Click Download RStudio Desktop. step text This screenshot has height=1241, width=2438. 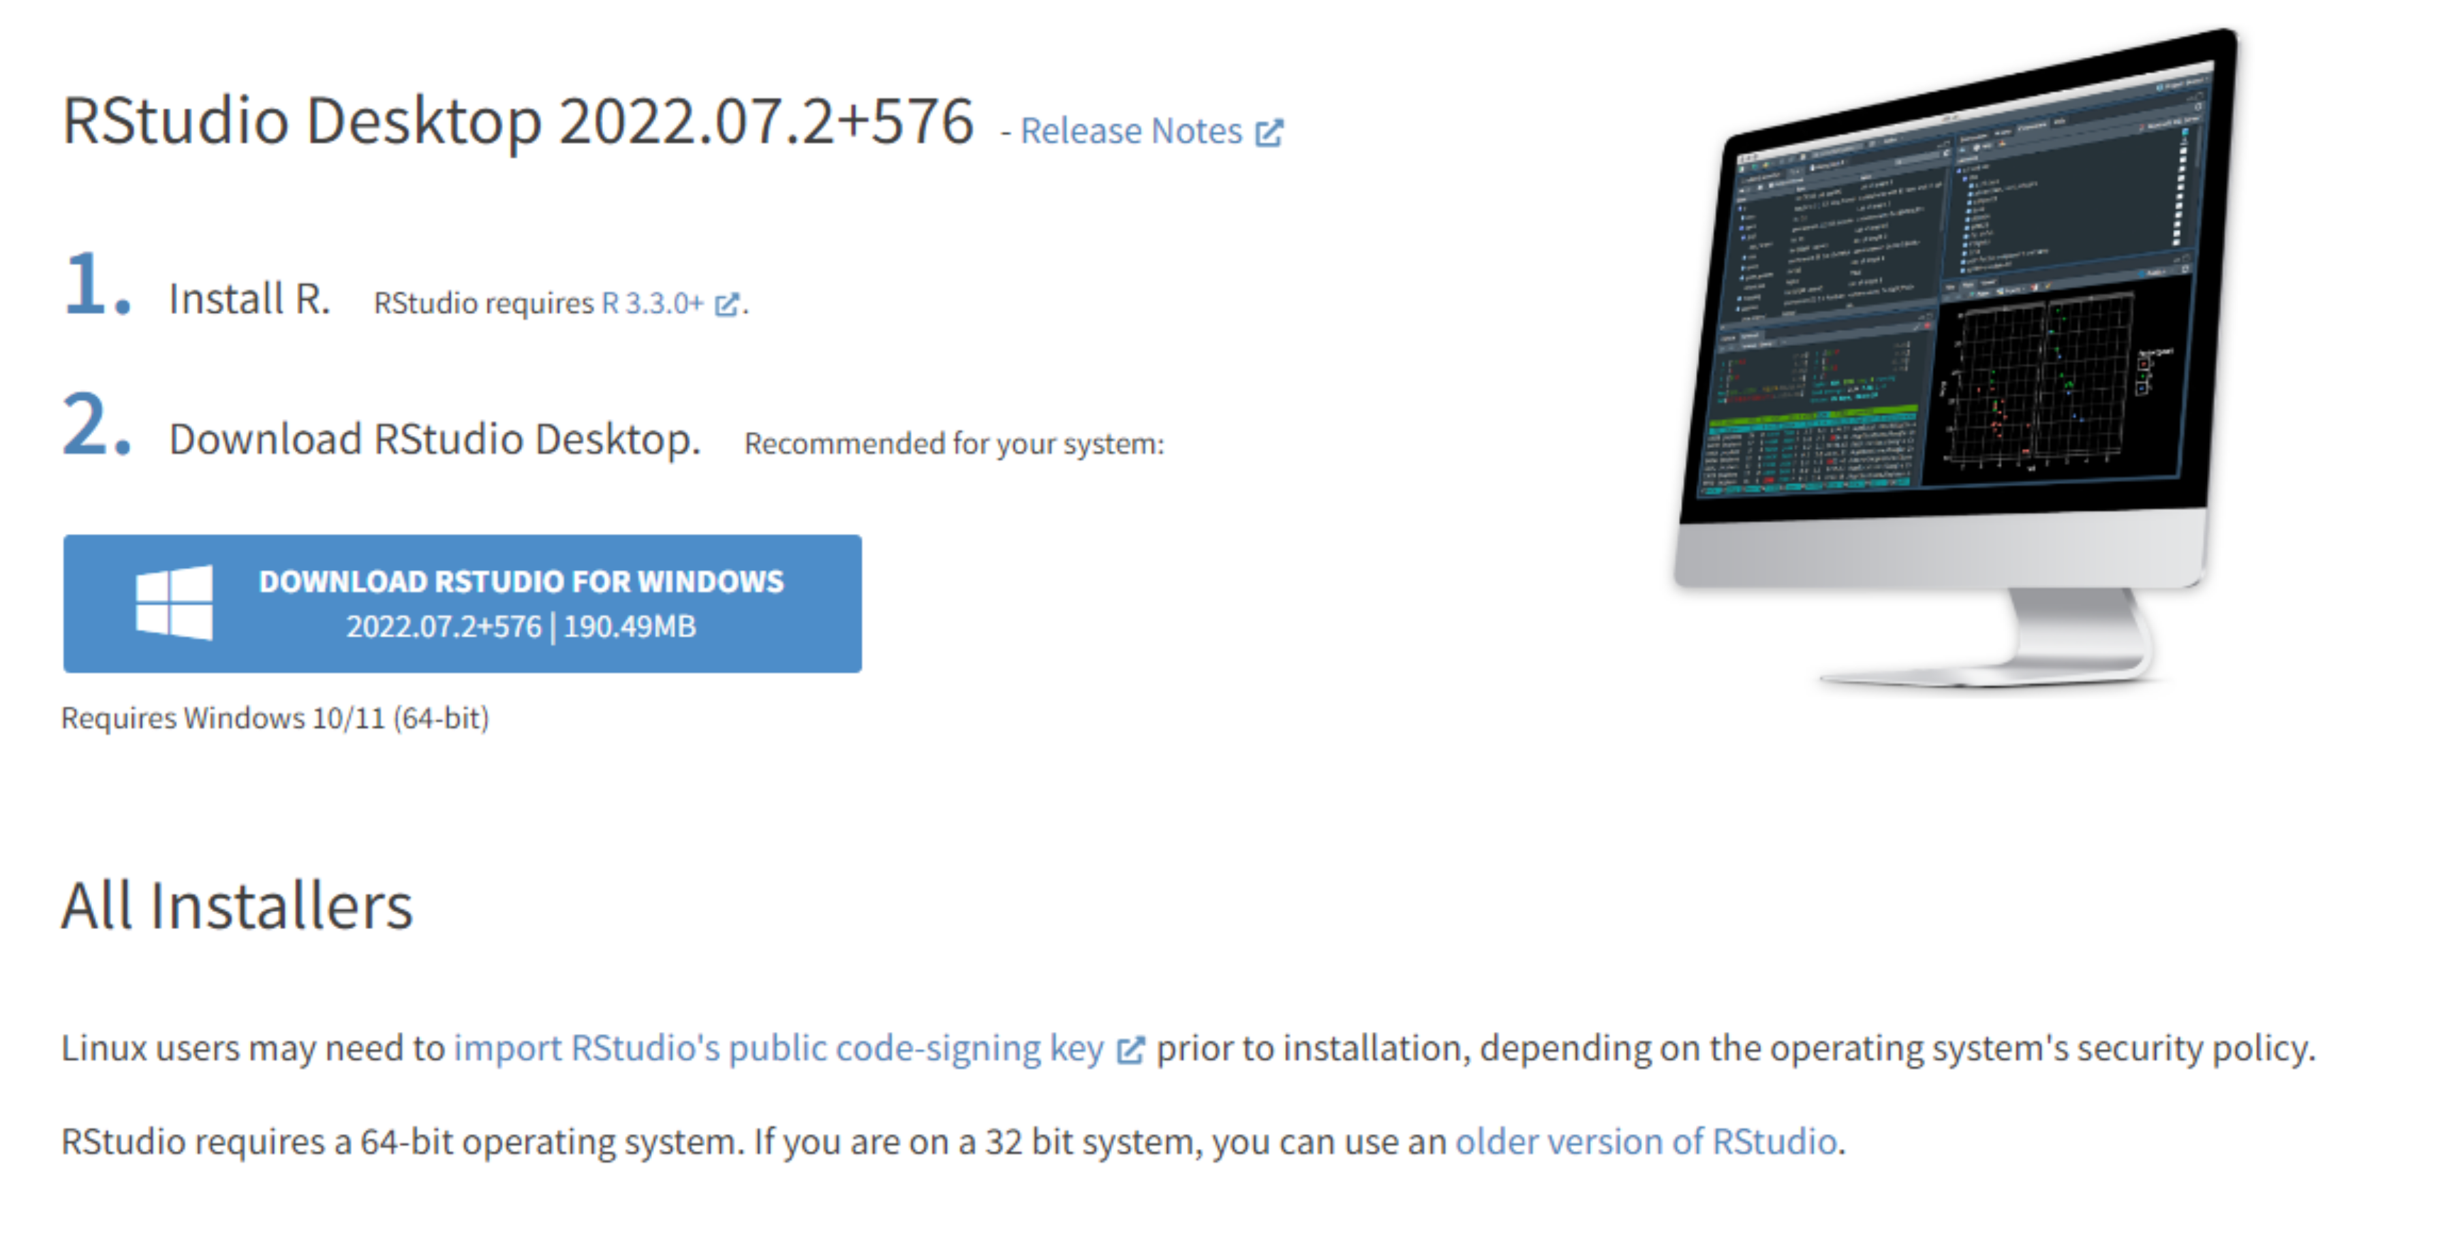[x=435, y=440]
